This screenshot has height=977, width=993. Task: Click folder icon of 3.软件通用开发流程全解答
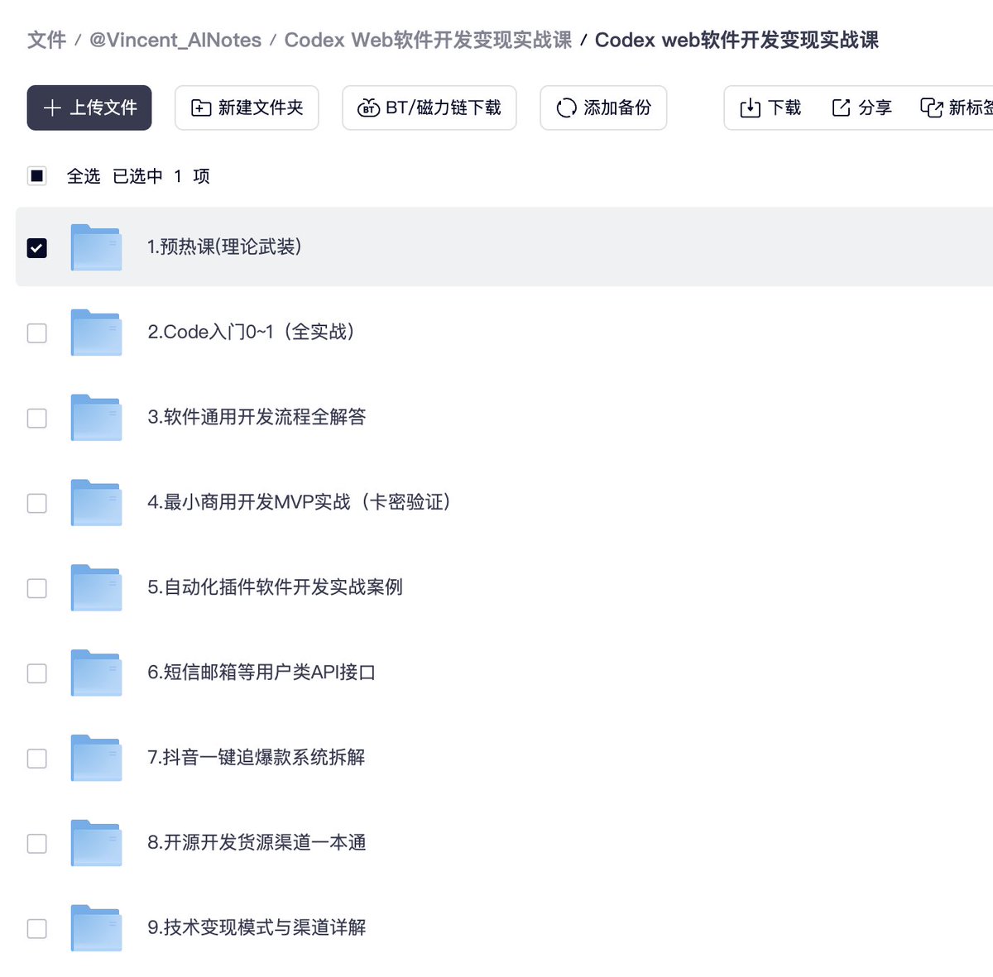[x=96, y=418]
